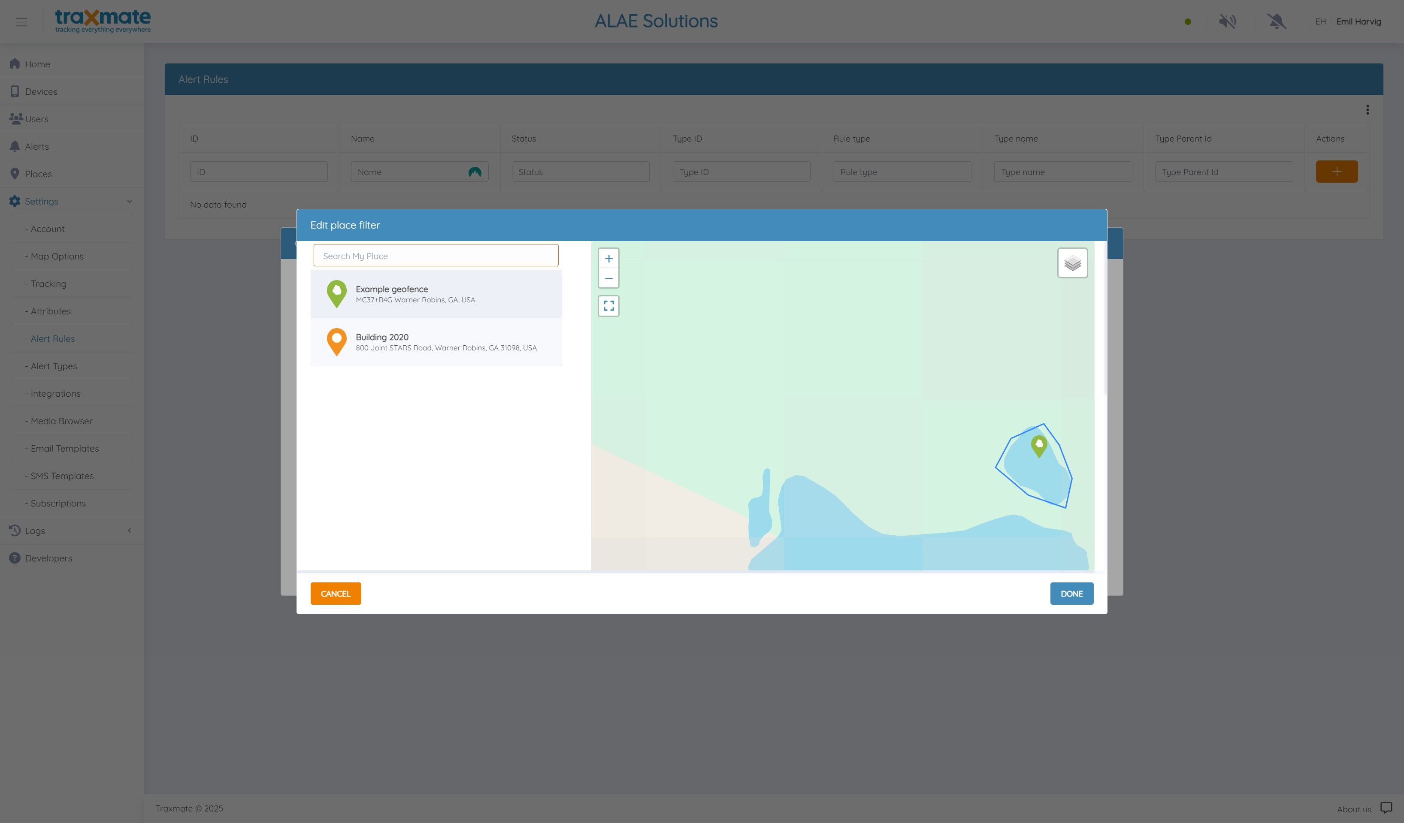
Task: Go to Alert Types in sidebar
Action: 54,366
